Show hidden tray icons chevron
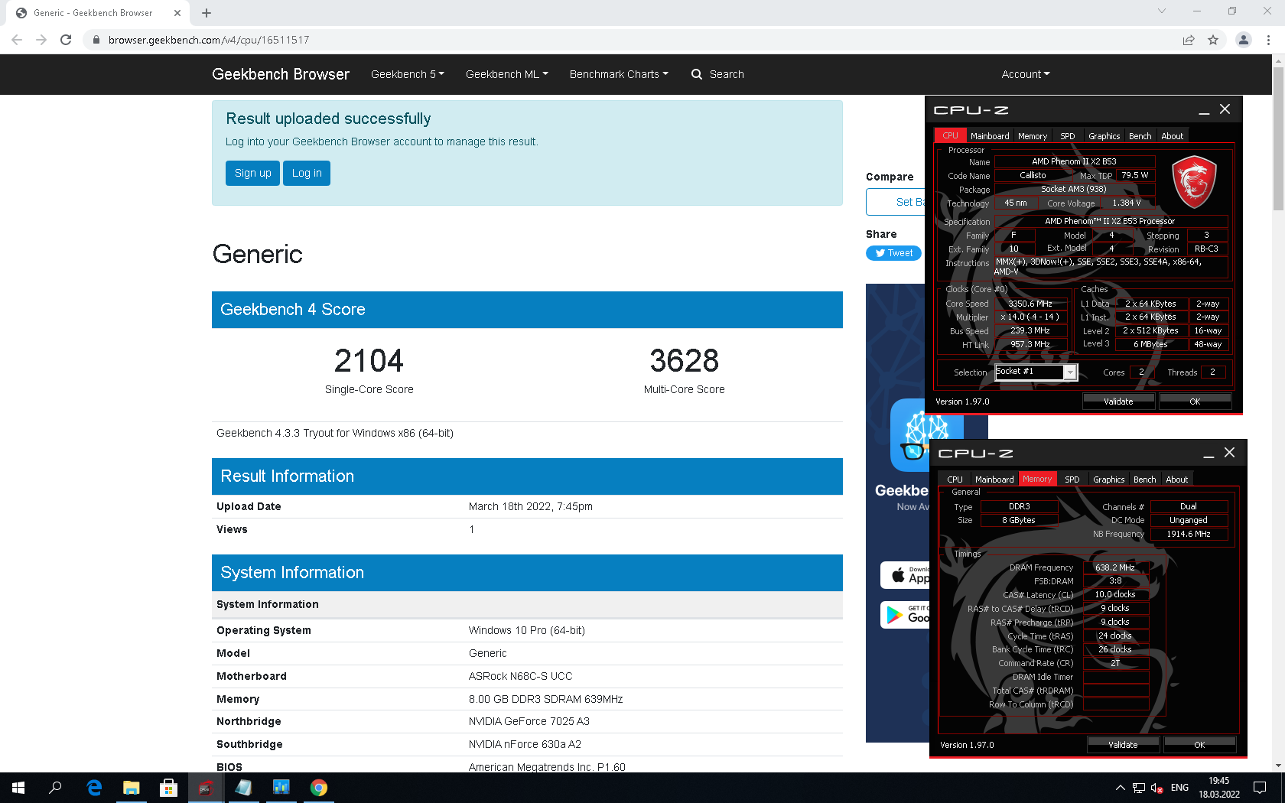This screenshot has width=1285, height=803. [x=1121, y=788]
